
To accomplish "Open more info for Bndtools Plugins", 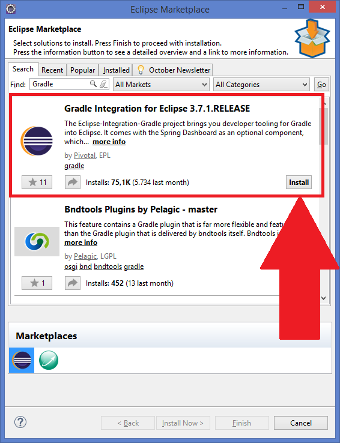I will 81,243.
